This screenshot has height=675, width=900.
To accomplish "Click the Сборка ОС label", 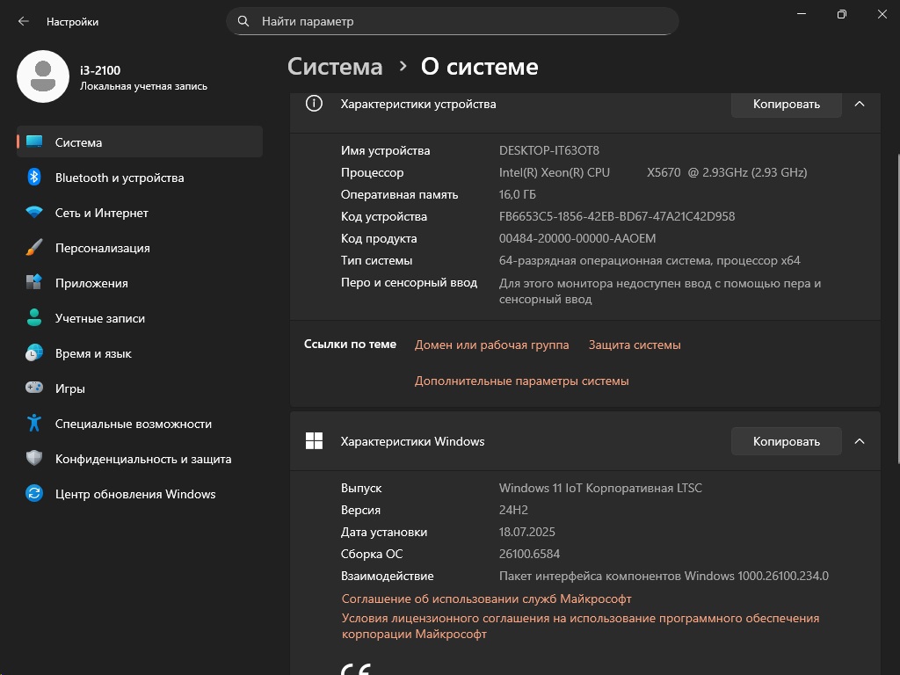I will [x=372, y=554].
